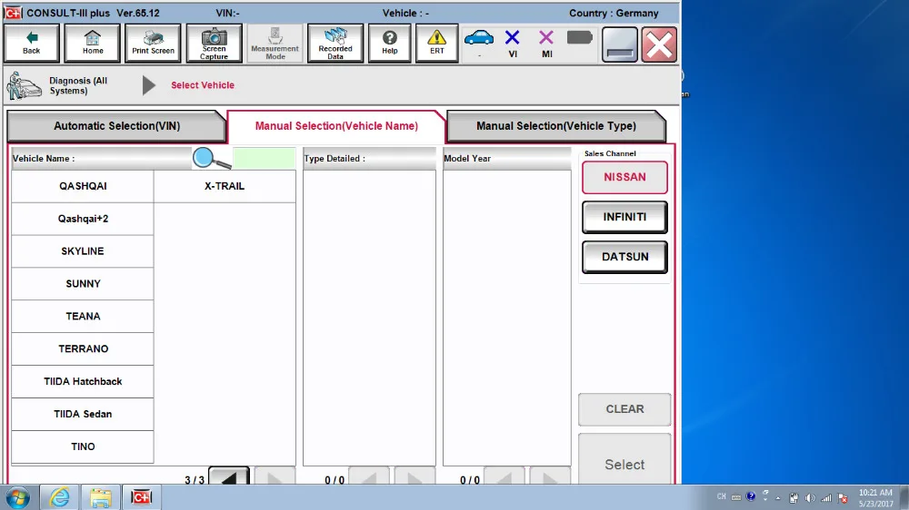Open Recorded Data
Image resolution: width=909 pixels, height=510 pixels.
(x=335, y=43)
